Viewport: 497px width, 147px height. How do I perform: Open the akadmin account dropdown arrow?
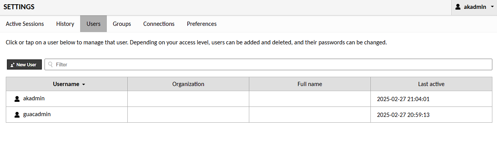tap(492, 7)
